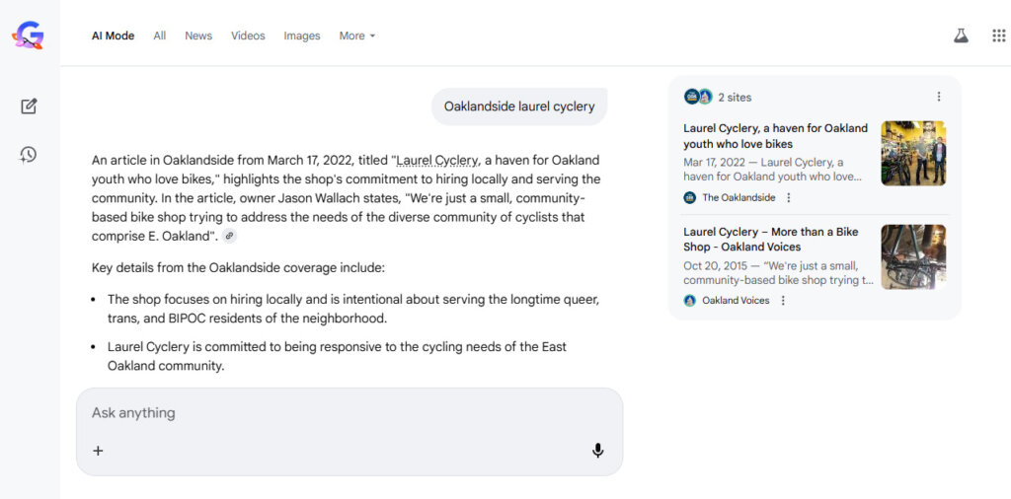The height and width of the screenshot is (499, 1011).
Task: Open three-dot menu beside The Oaklandside
Action: (x=789, y=197)
